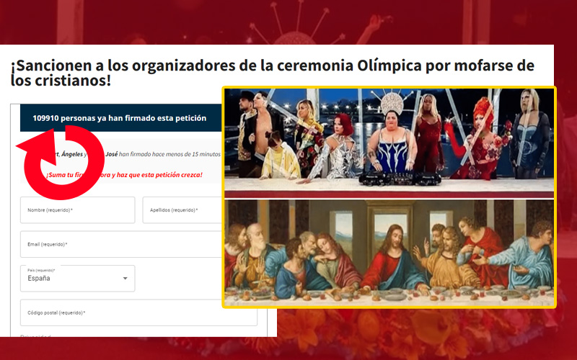Click the dropdown arrow beside España
This screenshot has width=577, height=360.
(x=125, y=279)
